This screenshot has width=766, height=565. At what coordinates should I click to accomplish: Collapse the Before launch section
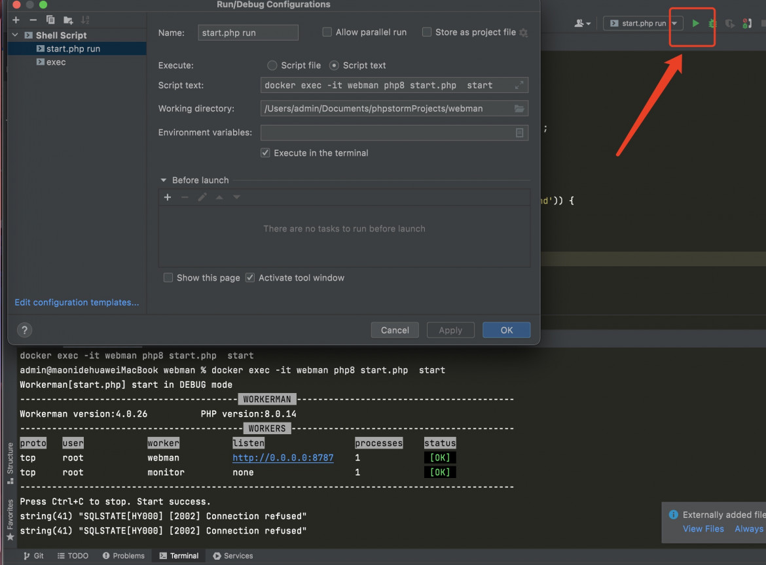(x=163, y=180)
